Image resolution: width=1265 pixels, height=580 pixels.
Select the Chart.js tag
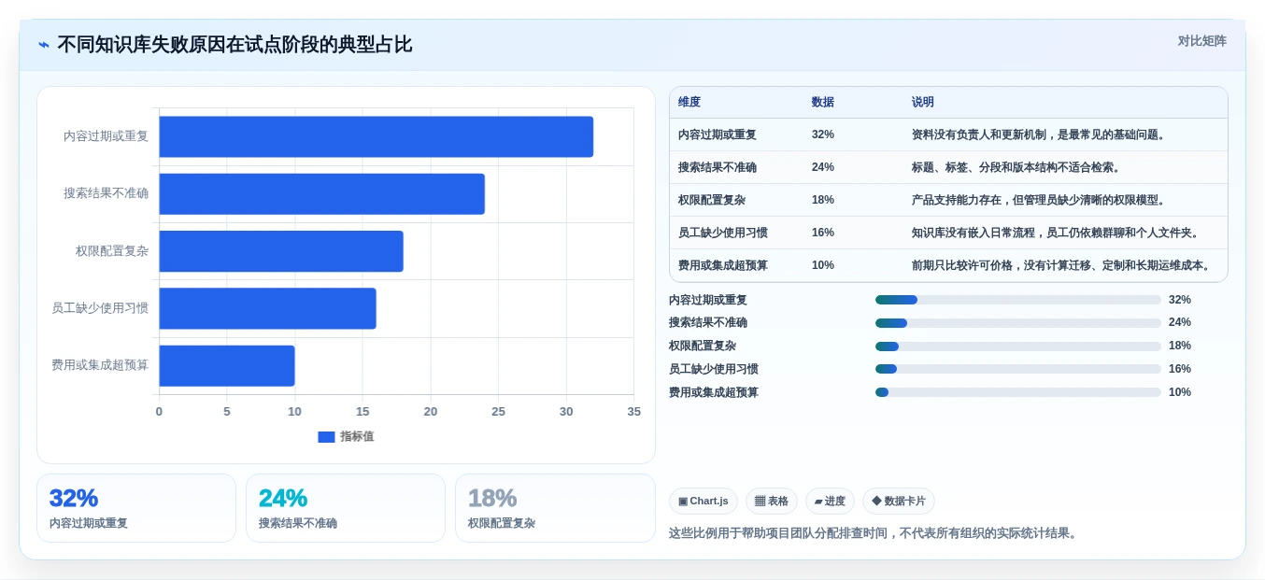(x=704, y=502)
